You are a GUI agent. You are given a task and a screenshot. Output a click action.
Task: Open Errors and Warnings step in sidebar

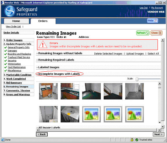18,95
